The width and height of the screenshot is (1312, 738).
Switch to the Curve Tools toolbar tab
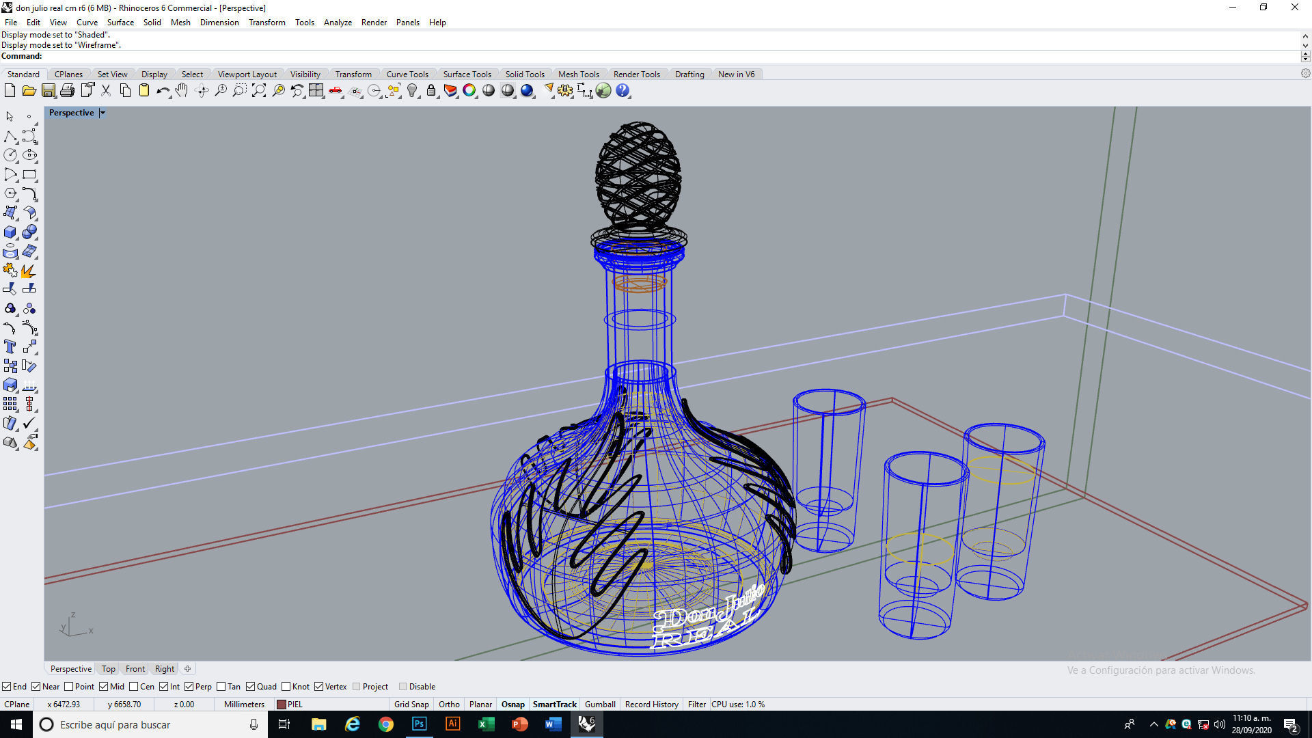pos(407,74)
